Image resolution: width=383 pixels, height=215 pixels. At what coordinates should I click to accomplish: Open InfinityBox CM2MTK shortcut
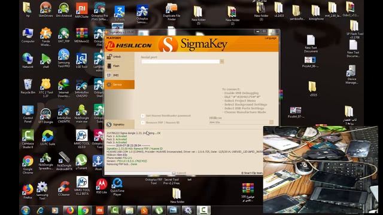[x=64, y=113]
